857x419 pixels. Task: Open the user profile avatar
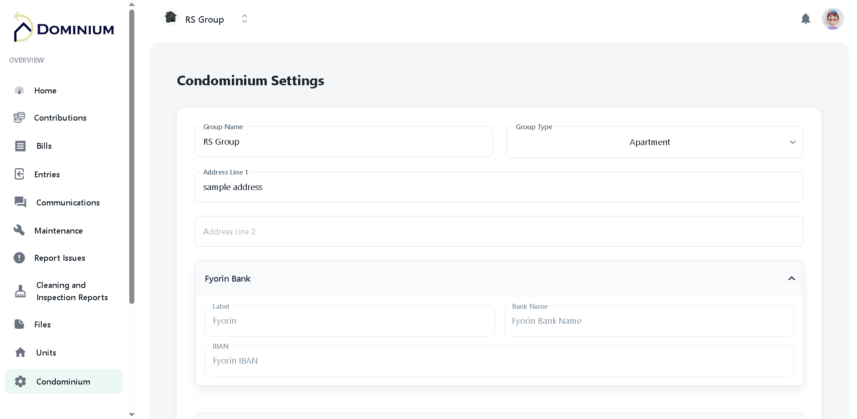coord(833,19)
